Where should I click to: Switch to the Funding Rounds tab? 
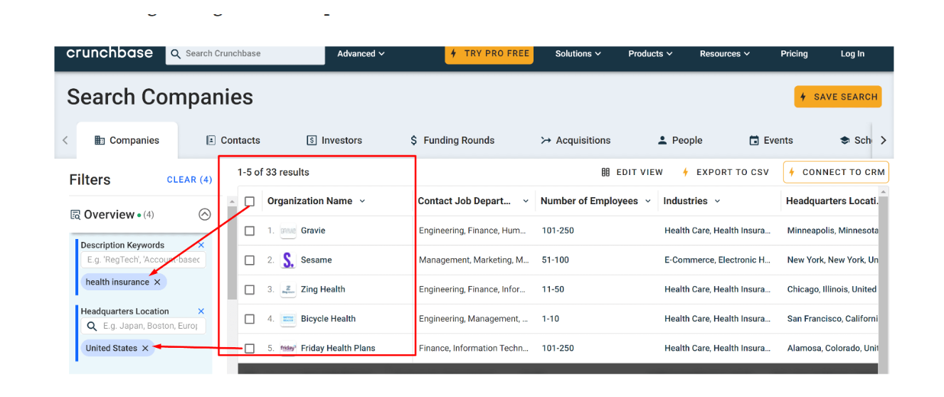pyautogui.click(x=452, y=140)
